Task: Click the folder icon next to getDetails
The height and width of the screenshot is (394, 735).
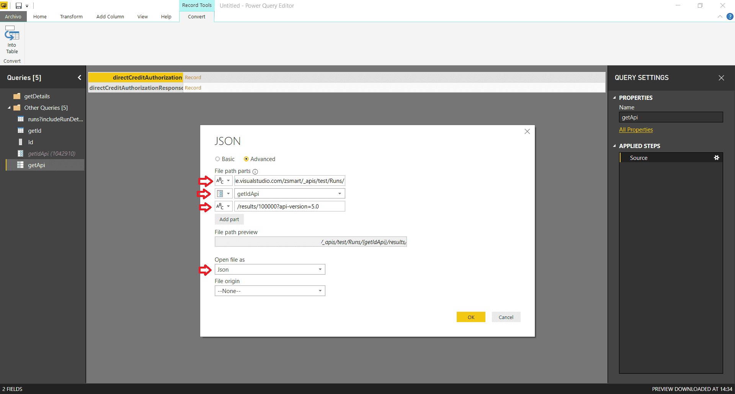Action: (17, 96)
